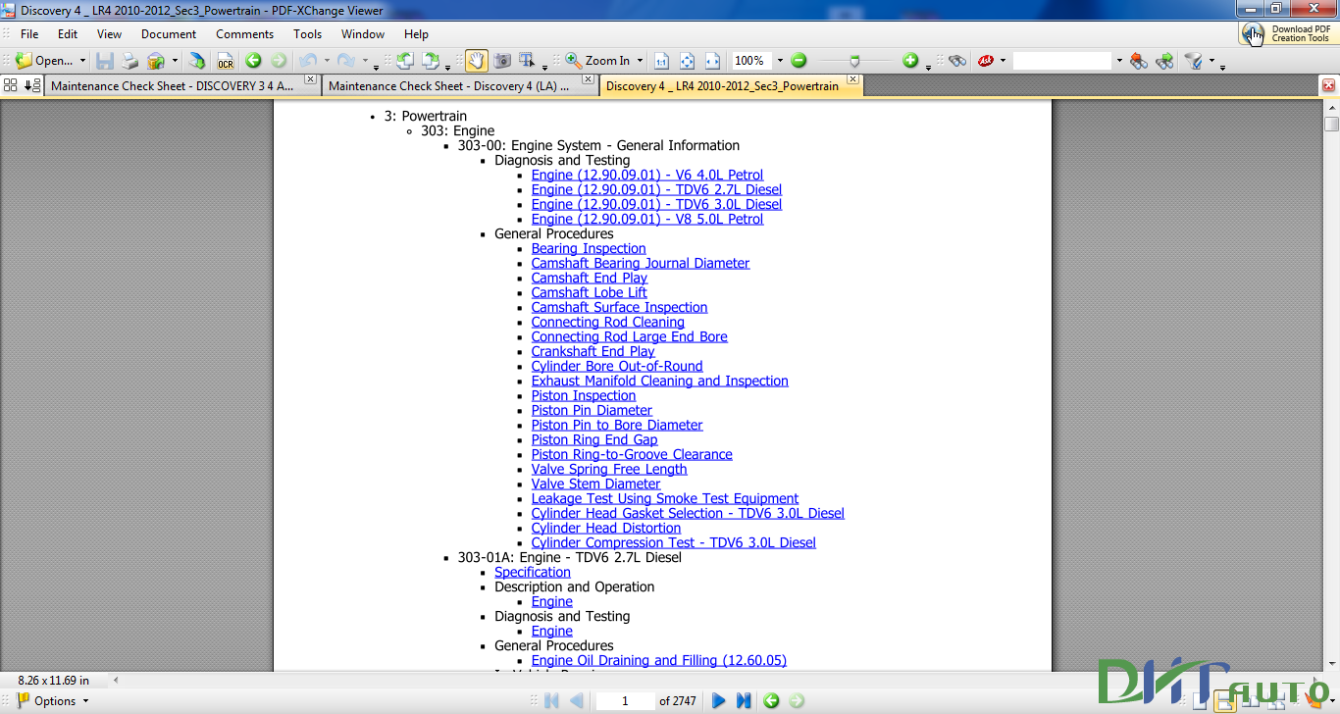
Task: Open the zoom percentage dropdown arrow
Action: (x=780, y=61)
